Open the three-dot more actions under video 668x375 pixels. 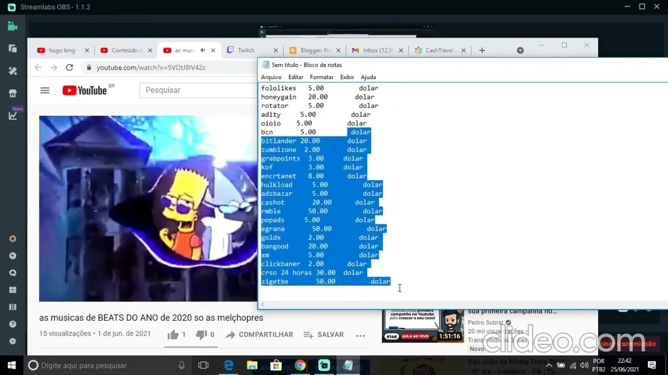tap(360, 335)
